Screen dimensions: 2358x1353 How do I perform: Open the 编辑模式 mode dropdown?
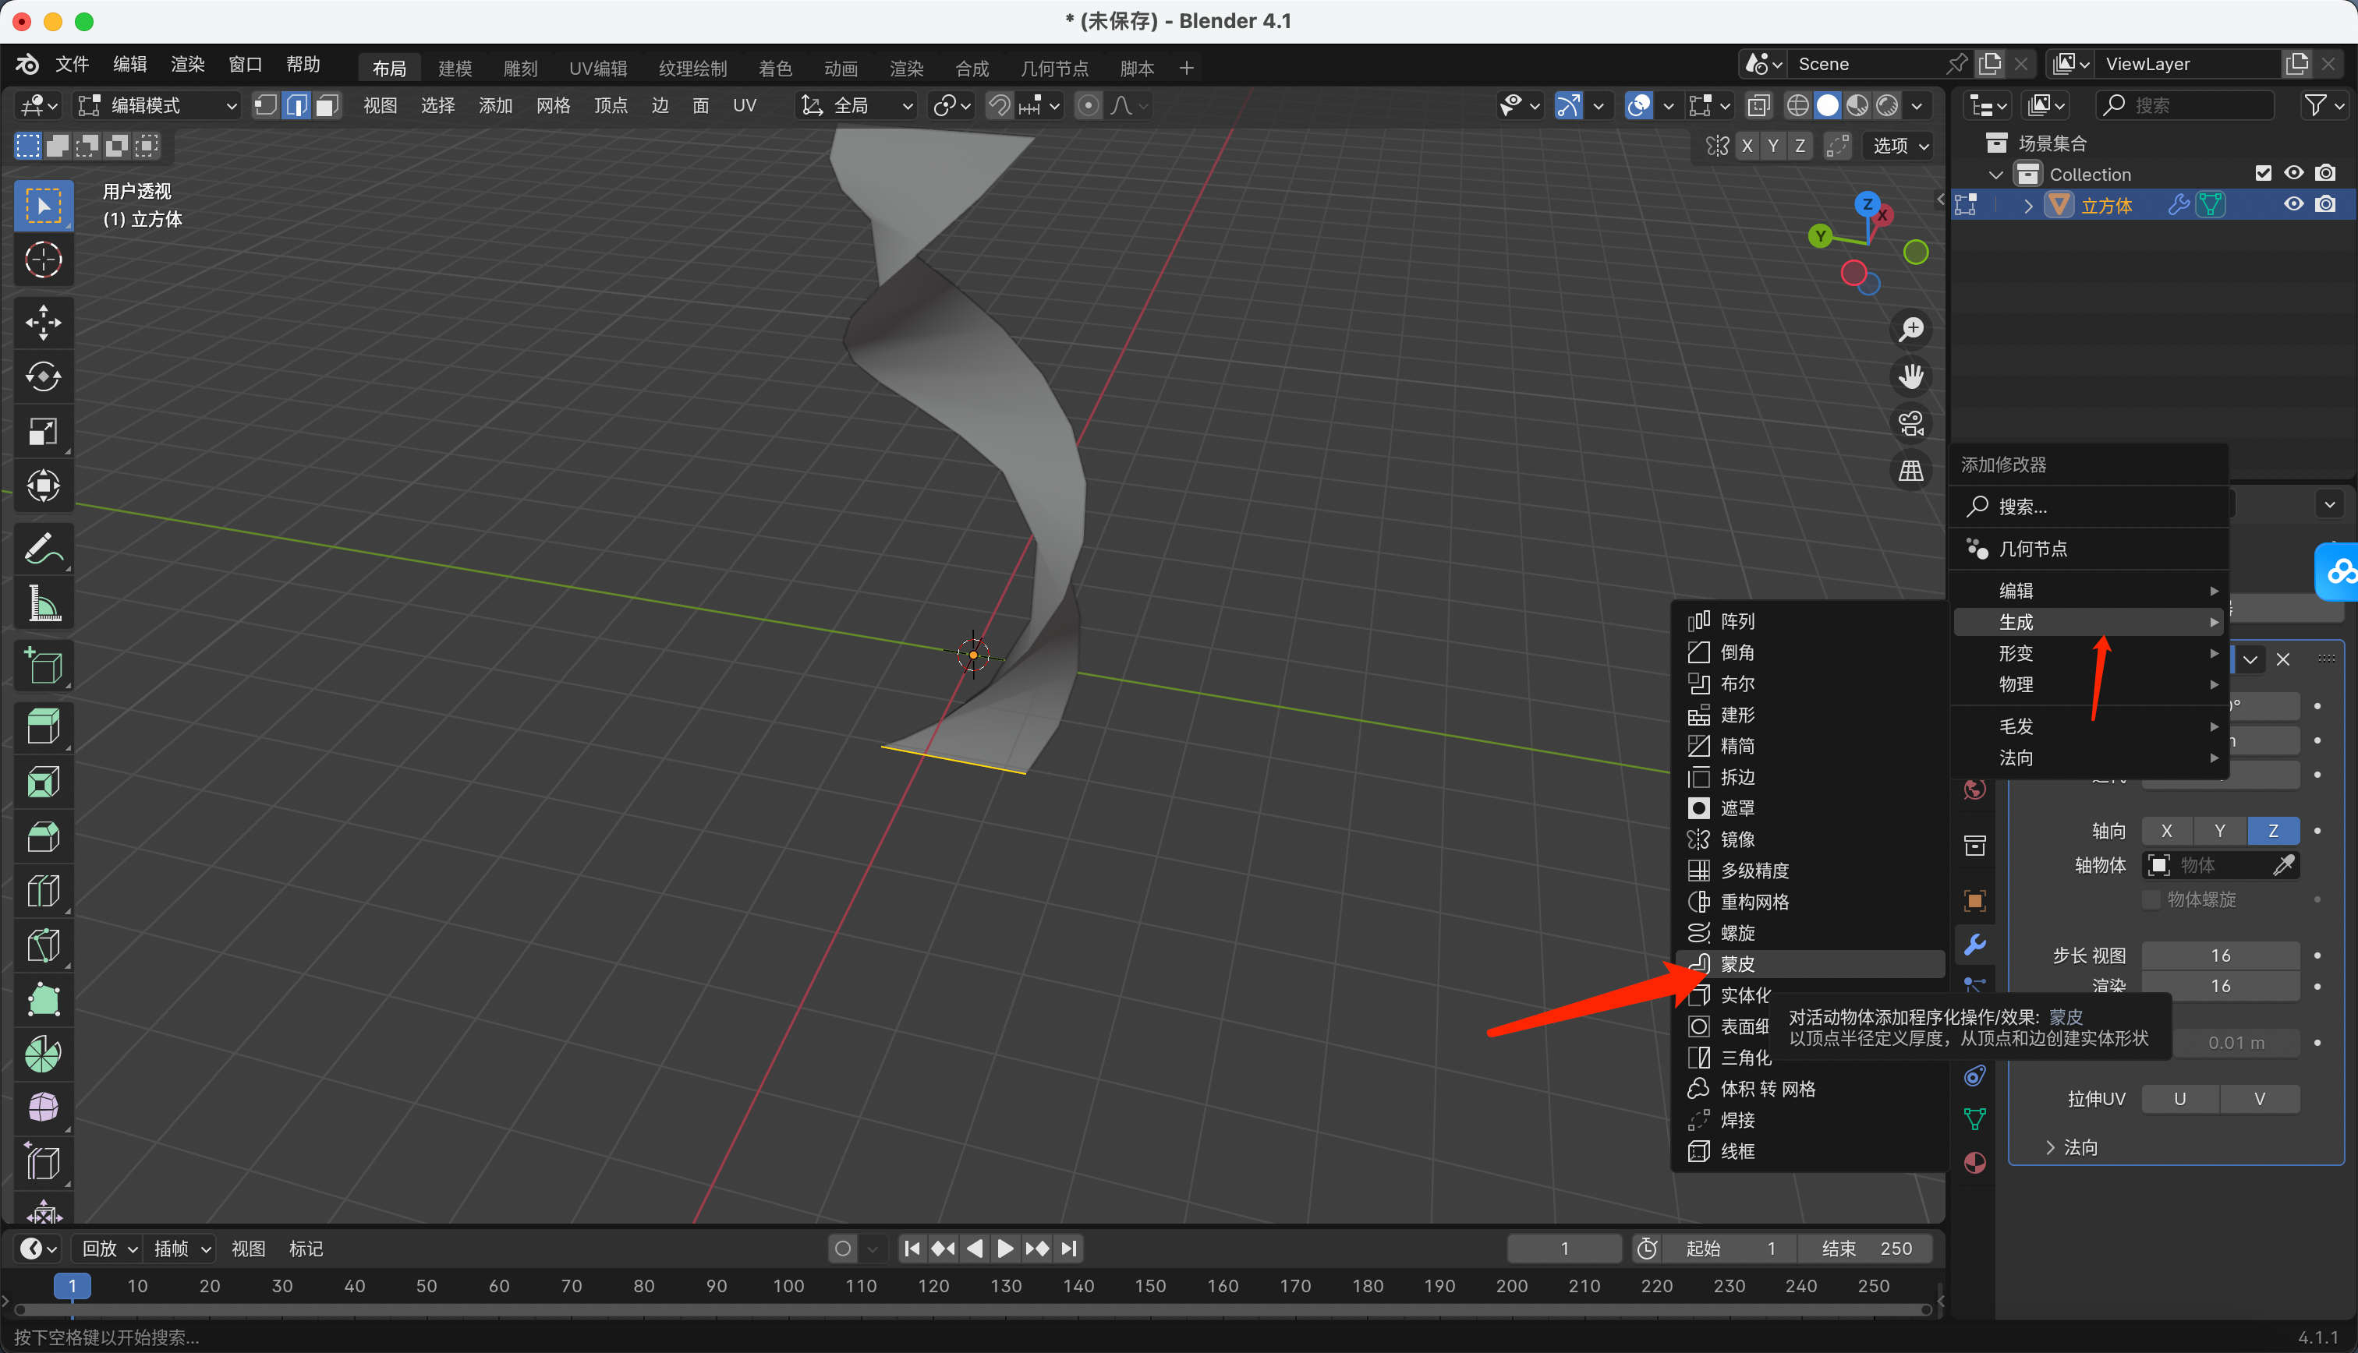click(158, 105)
